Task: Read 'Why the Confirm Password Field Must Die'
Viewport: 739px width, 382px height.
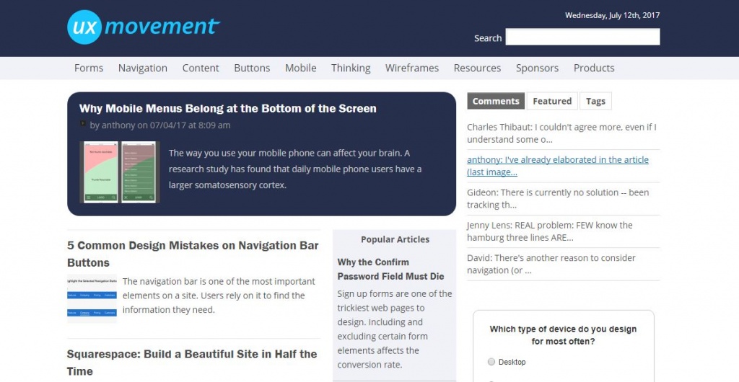Action: [x=390, y=269]
